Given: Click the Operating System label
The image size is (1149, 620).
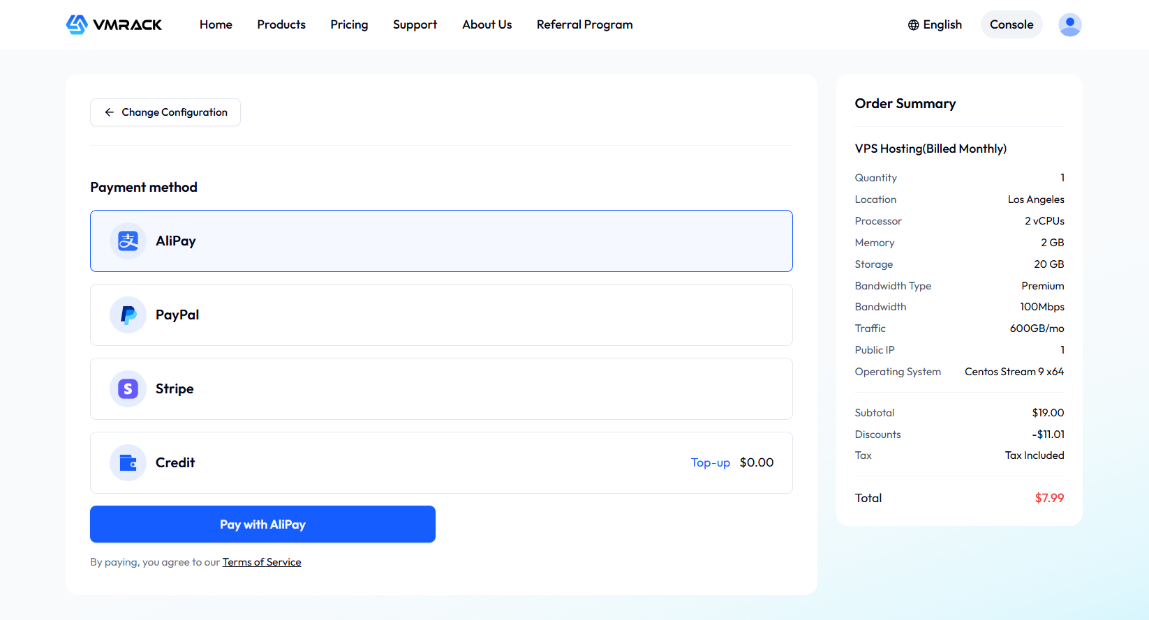Looking at the screenshot, I should [x=898, y=372].
